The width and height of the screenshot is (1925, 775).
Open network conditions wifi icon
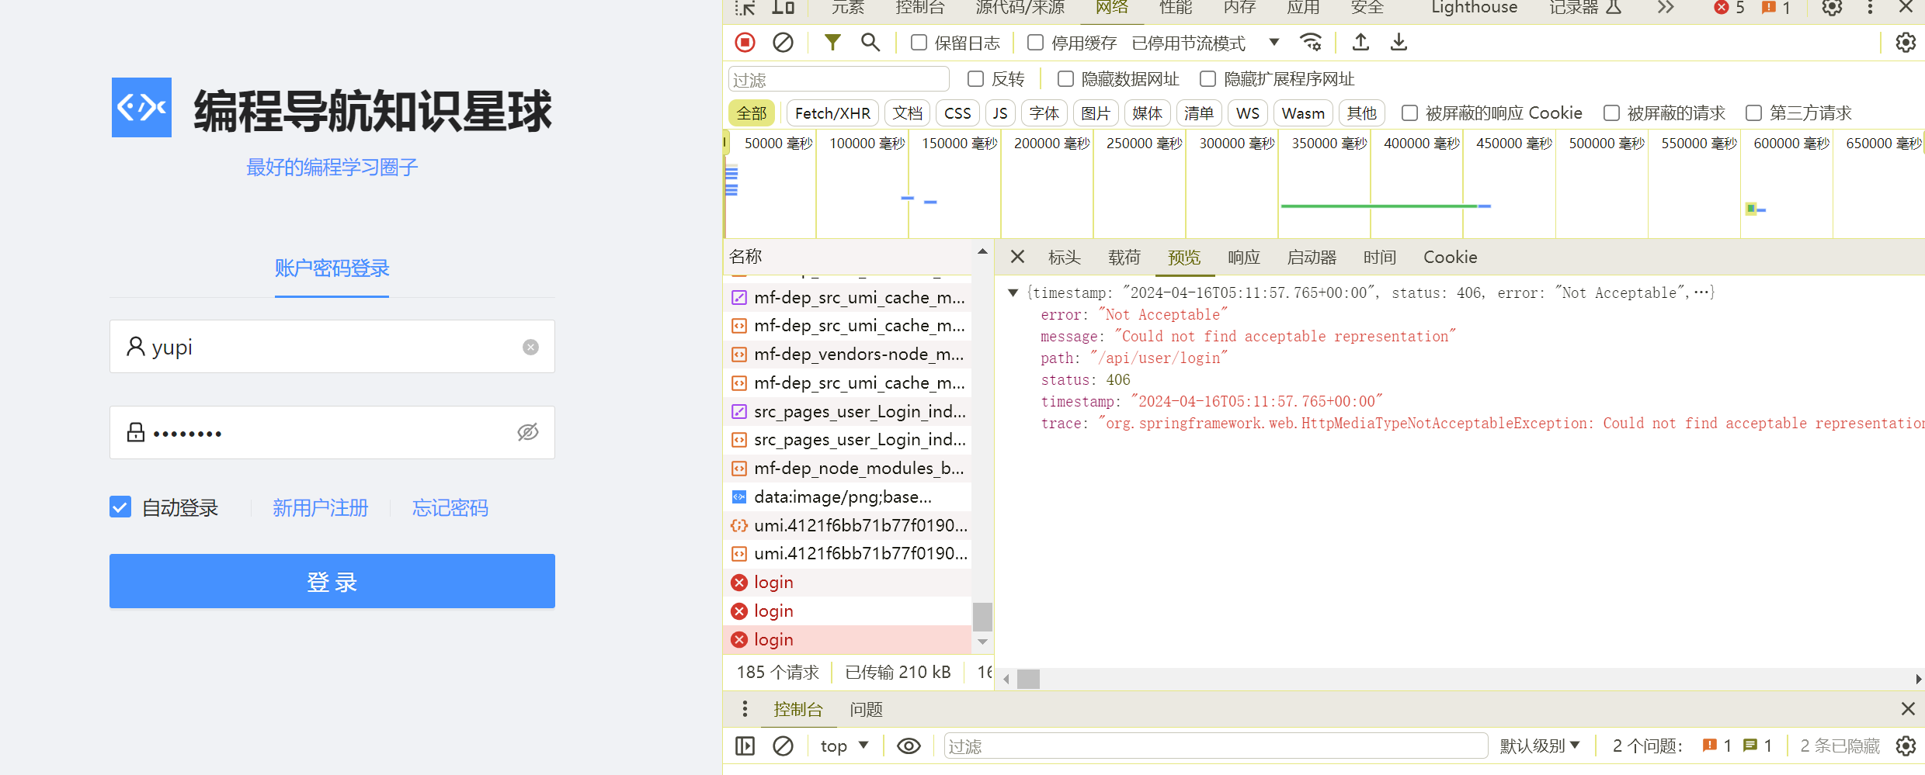pyautogui.click(x=1311, y=42)
